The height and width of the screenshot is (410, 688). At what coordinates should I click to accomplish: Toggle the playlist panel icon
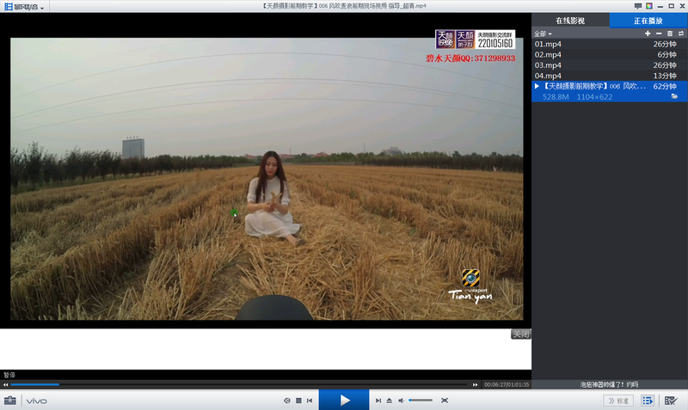click(648, 401)
